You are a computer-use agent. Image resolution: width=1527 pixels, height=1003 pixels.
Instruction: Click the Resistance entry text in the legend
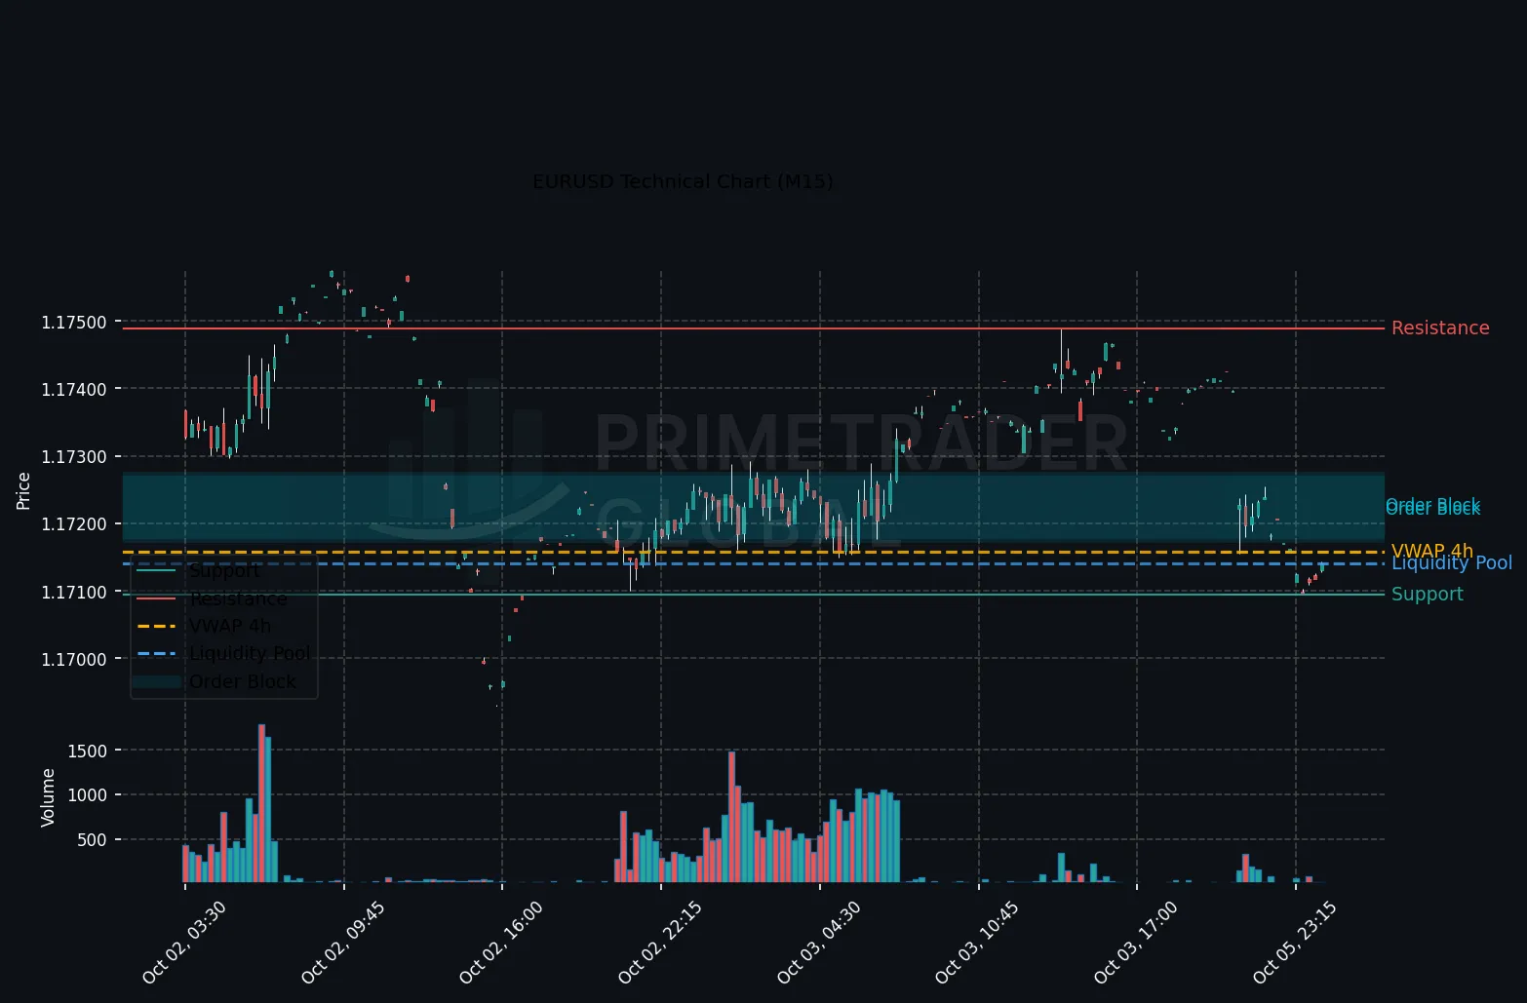coord(239,598)
